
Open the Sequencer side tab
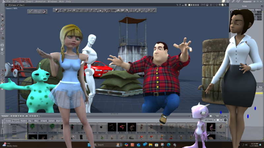click(x=2, y=123)
